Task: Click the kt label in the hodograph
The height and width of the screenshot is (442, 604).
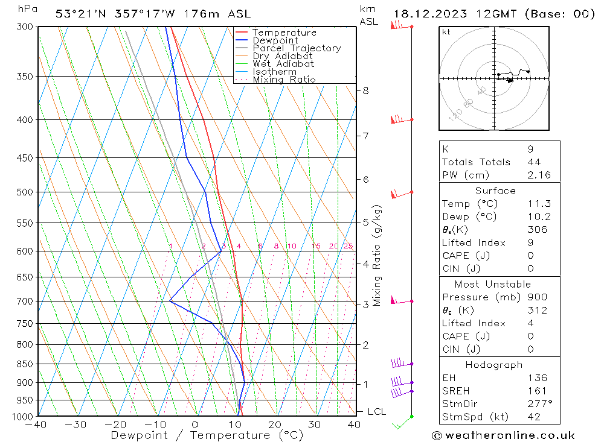Action: pyautogui.click(x=446, y=32)
